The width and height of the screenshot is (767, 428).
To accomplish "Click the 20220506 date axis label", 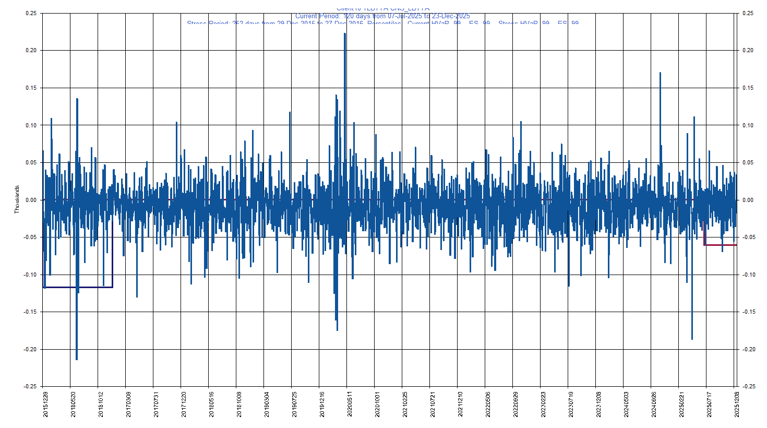I will pyautogui.click(x=488, y=404).
